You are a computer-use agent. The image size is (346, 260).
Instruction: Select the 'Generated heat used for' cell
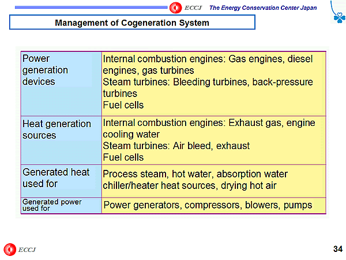pos(61,181)
